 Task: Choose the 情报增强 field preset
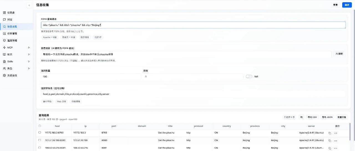pyautogui.click(x=76, y=102)
